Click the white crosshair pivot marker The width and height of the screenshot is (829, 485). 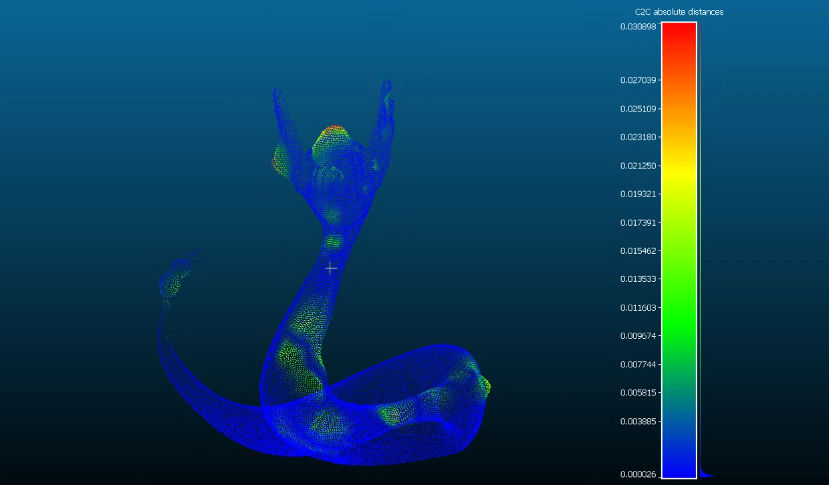pyautogui.click(x=330, y=268)
